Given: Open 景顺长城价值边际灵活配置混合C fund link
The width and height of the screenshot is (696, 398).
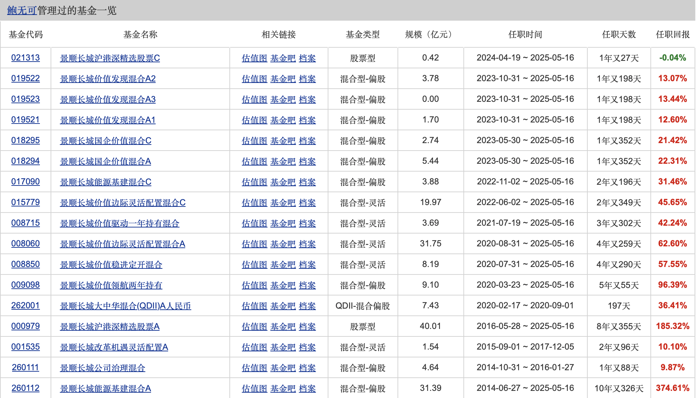Looking at the screenshot, I should [x=123, y=203].
